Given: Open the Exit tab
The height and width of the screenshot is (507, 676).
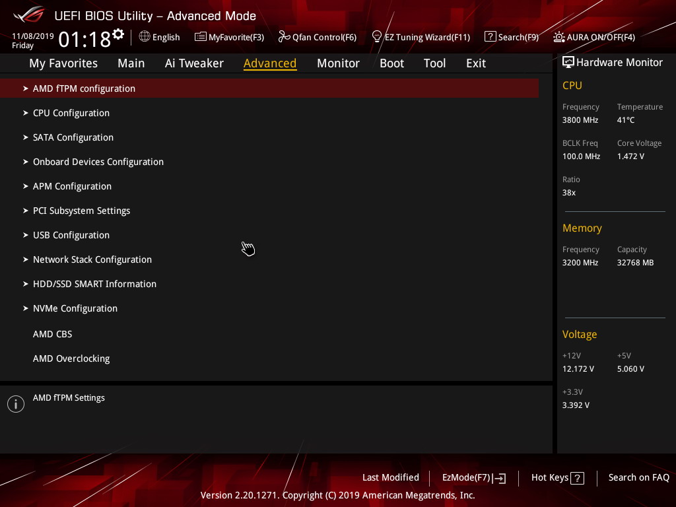Looking at the screenshot, I should 476,63.
